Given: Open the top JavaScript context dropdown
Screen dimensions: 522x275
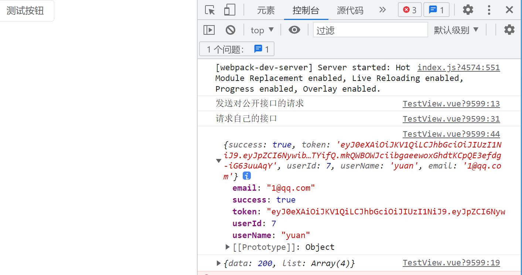Looking at the screenshot, I should 262,30.
